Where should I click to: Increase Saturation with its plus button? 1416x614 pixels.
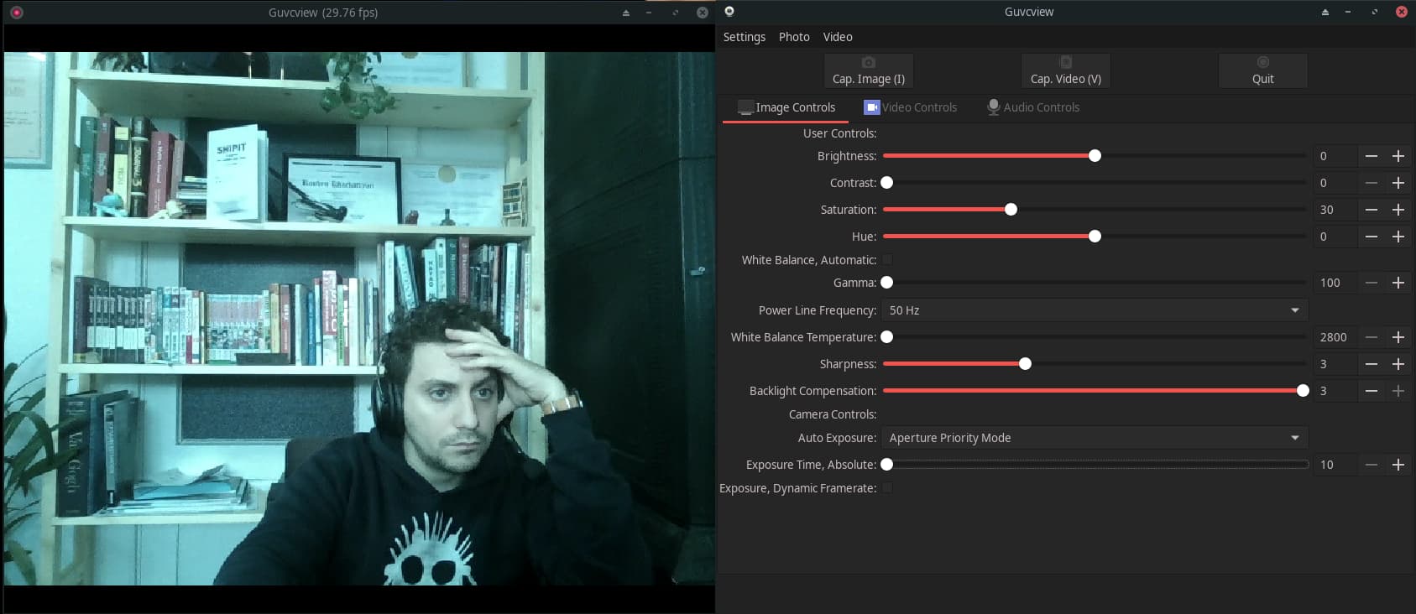pos(1398,210)
